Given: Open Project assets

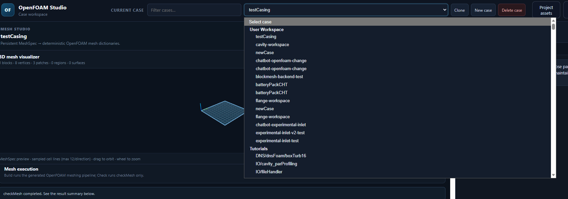Looking at the screenshot, I should coord(546,10).
